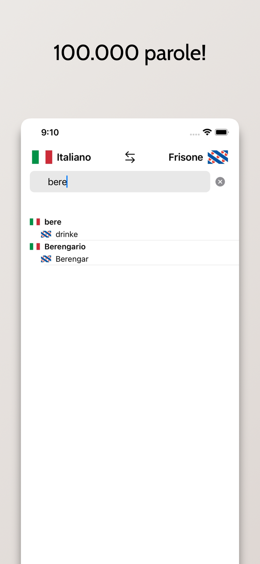Click the Frisian flag icon next to Frisone
260x564 pixels.
coord(218,157)
